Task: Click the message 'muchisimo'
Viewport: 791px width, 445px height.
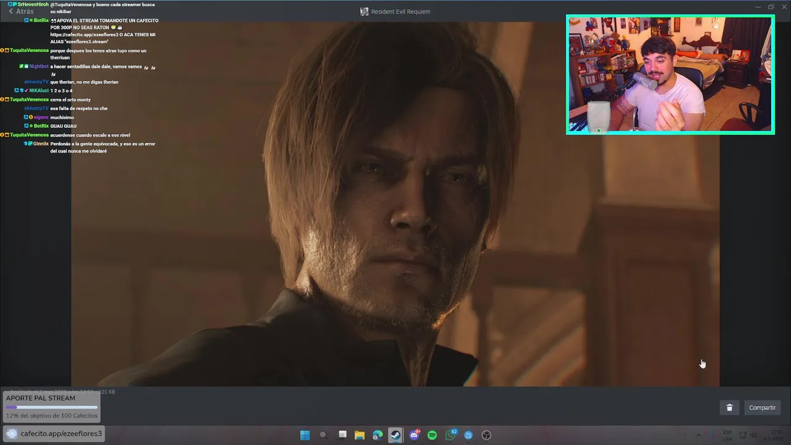Action: pyautogui.click(x=62, y=117)
